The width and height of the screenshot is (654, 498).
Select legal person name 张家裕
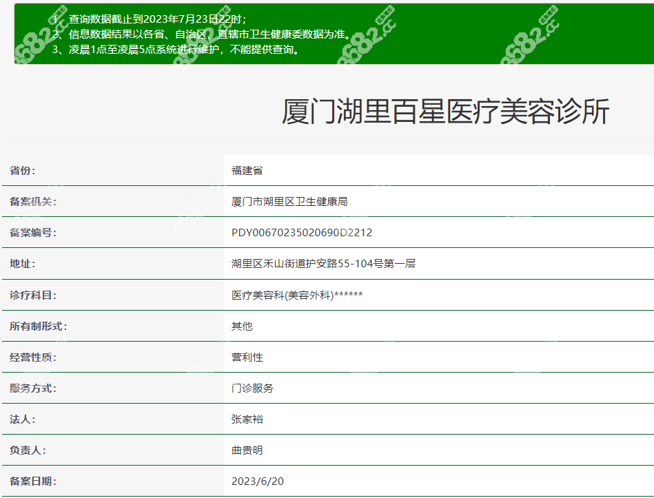point(247,419)
